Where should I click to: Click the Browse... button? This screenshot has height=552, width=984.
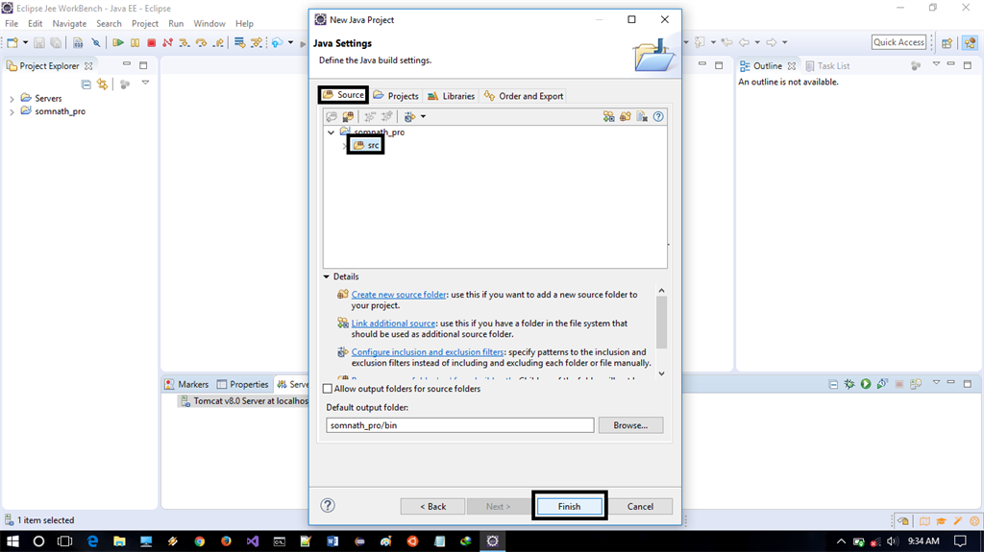(630, 425)
